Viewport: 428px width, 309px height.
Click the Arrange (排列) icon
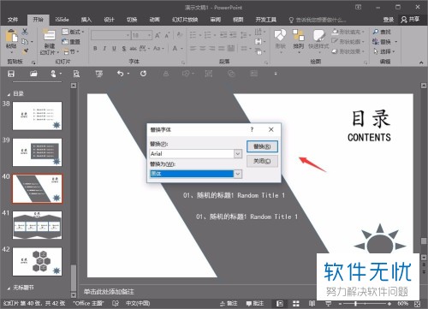299,35
